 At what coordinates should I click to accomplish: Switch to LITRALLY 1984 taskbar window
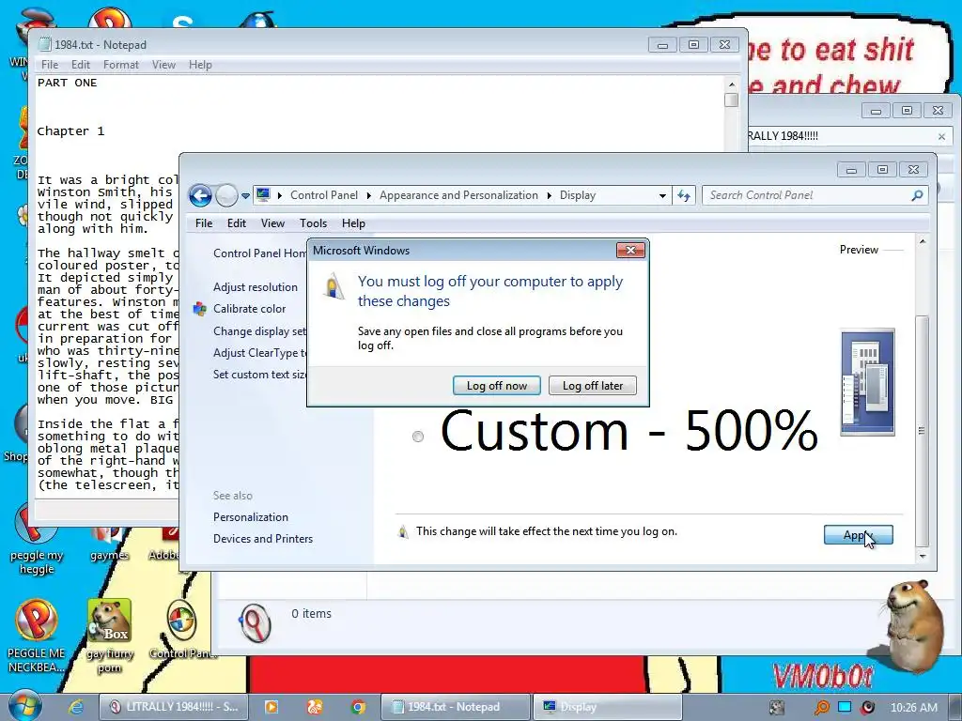(173, 707)
